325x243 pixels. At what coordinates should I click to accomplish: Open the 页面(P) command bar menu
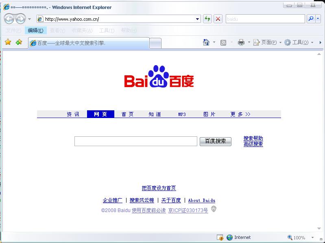(x=267, y=42)
